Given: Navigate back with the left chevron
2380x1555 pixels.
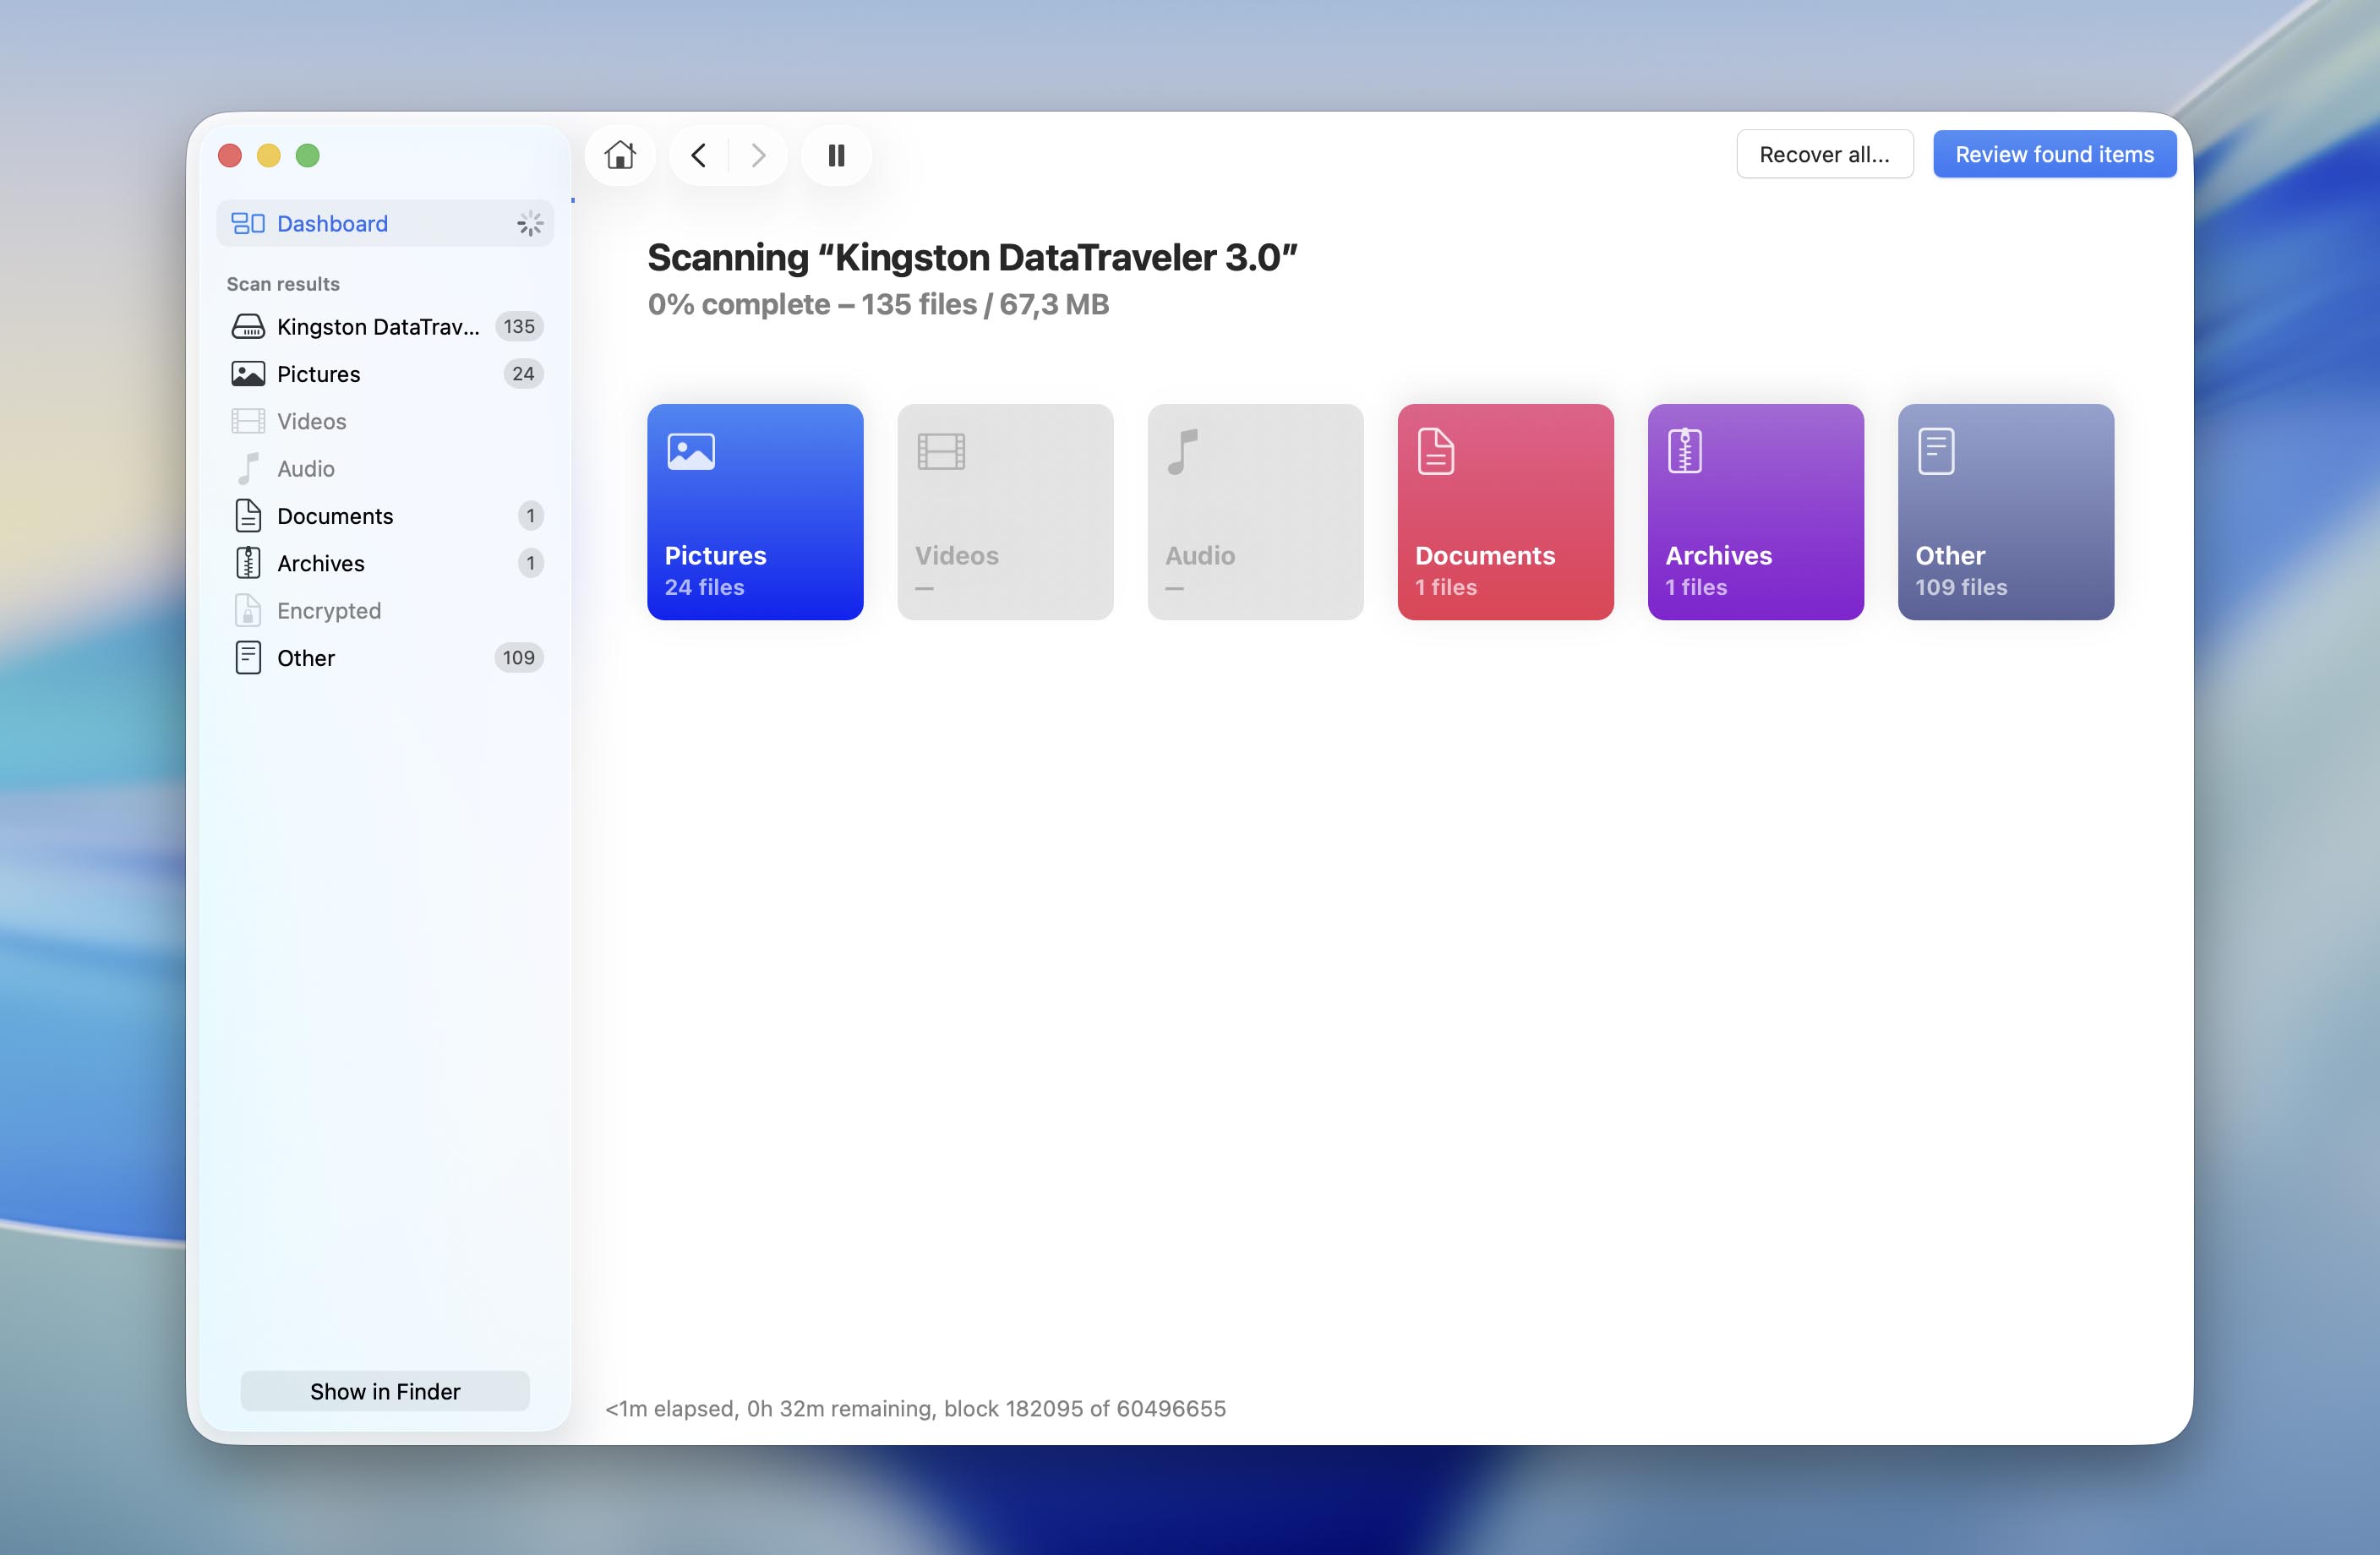Looking at the screenshot, I should coord(699,155).
